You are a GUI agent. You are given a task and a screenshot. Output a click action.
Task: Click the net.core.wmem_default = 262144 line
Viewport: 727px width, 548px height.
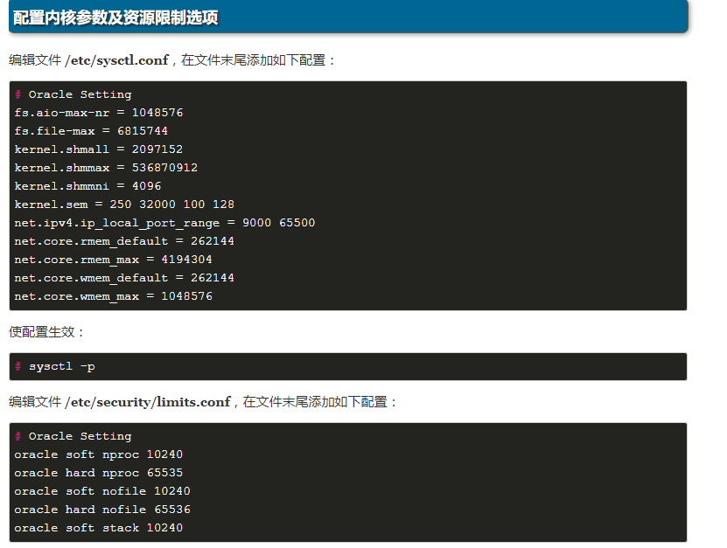click(x=124, y=278)
